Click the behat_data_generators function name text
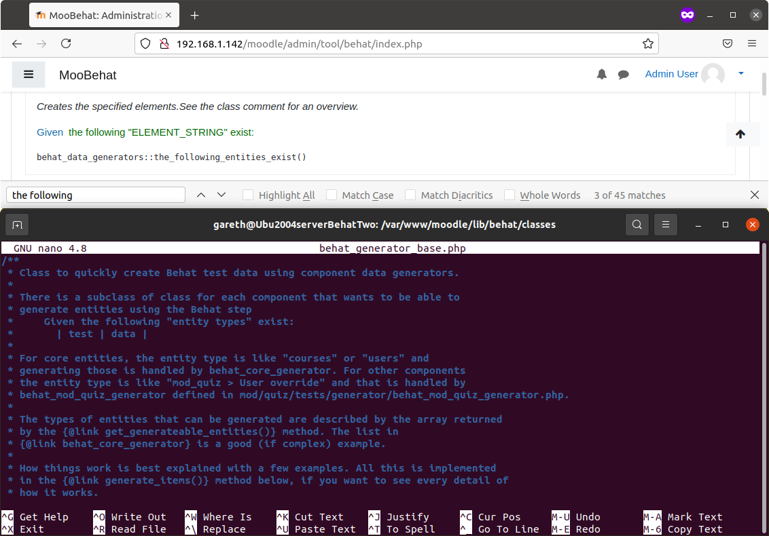 (x=171, y=157)
